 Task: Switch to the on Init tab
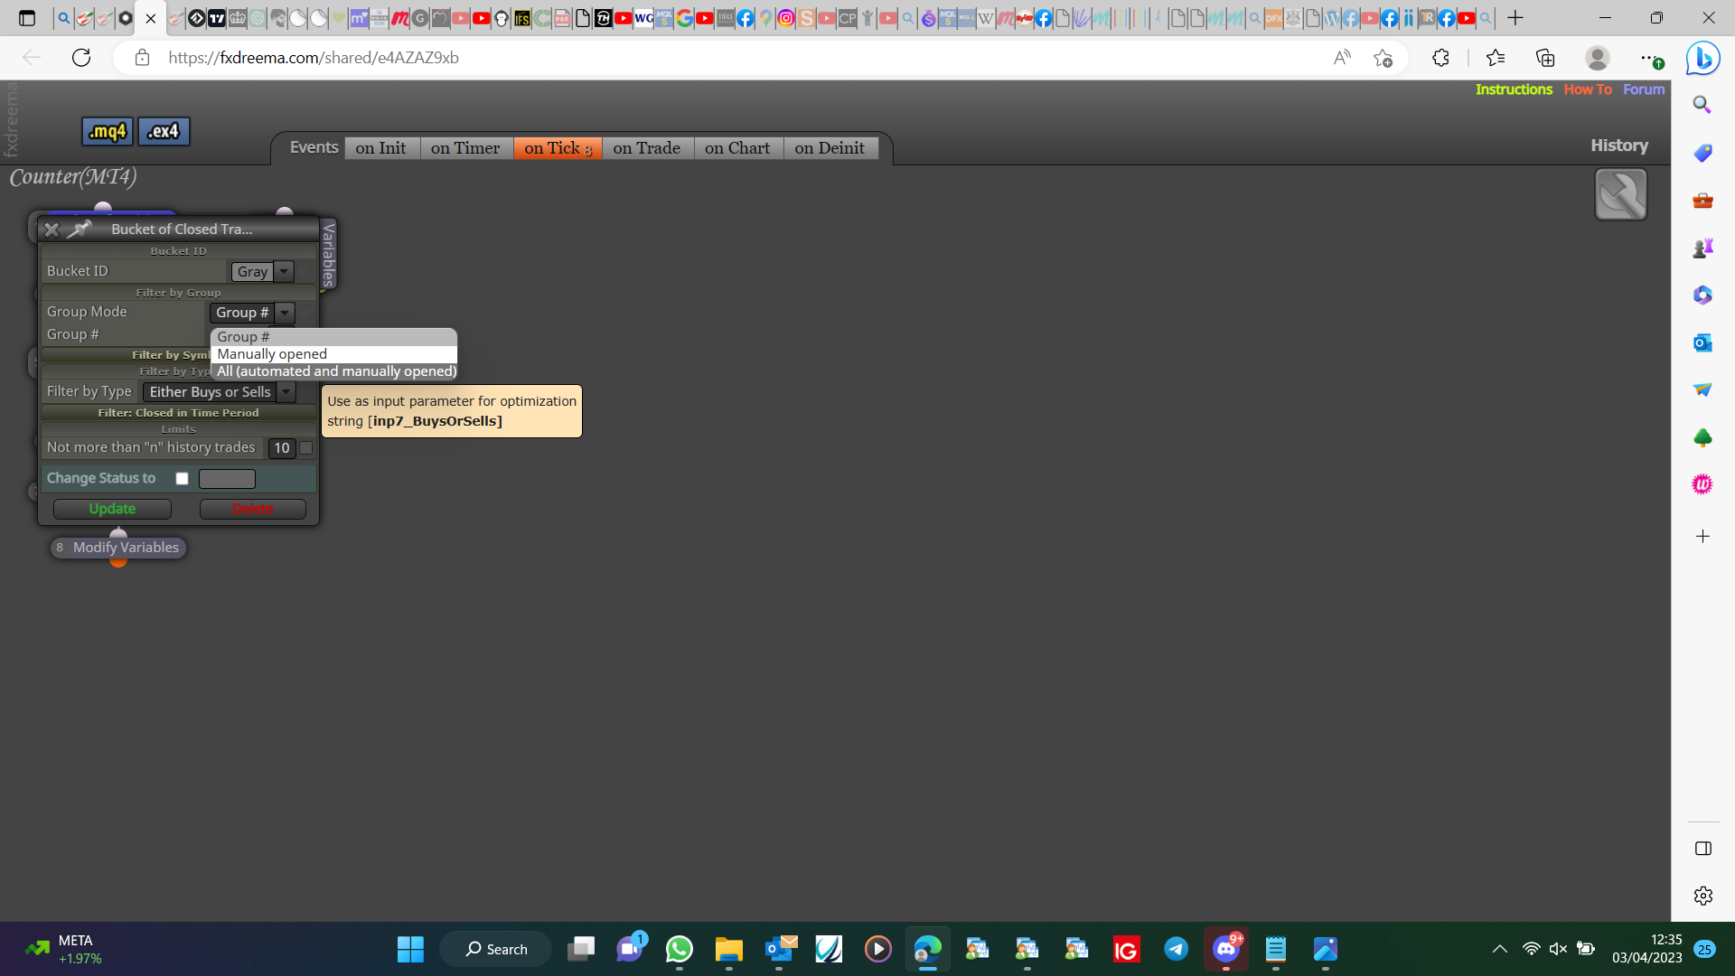[x=381, y=148]
